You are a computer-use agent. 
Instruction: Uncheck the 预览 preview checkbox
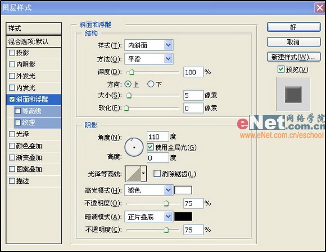click(281, 69)
